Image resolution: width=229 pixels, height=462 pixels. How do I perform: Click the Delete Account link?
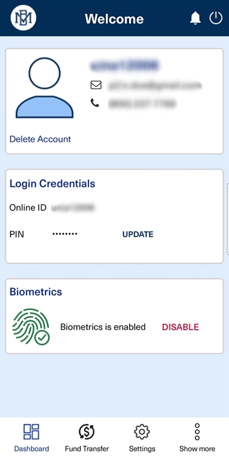tap(40, 139)
